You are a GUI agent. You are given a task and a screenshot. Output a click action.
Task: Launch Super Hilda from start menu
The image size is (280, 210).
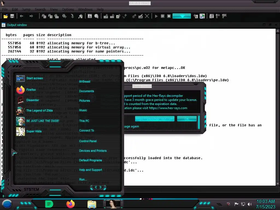[29, 131]
